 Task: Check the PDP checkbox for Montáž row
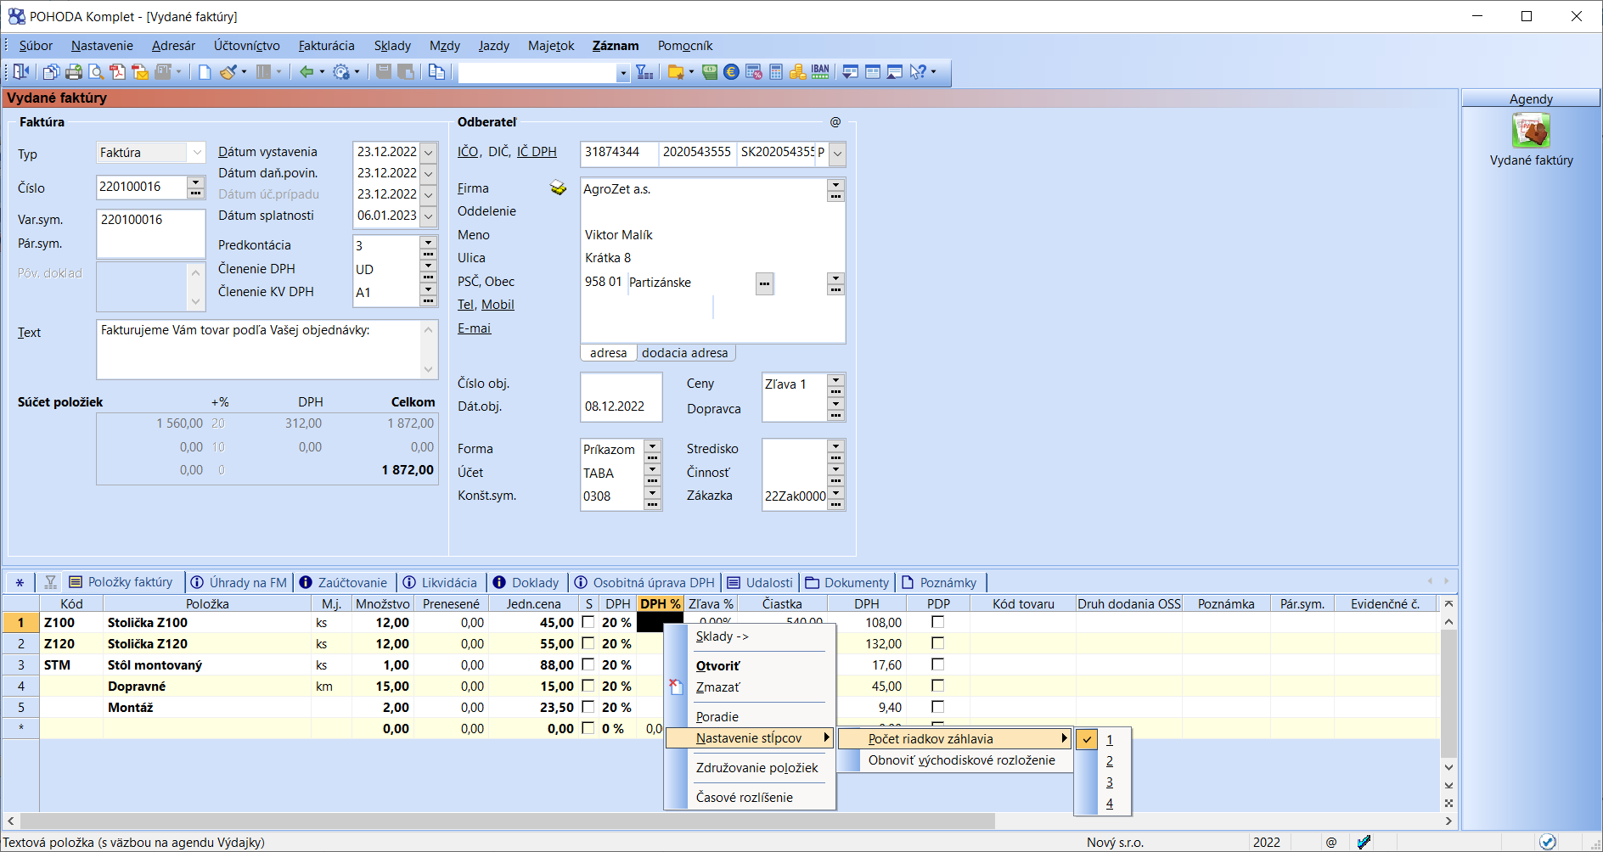pos(937,707)
